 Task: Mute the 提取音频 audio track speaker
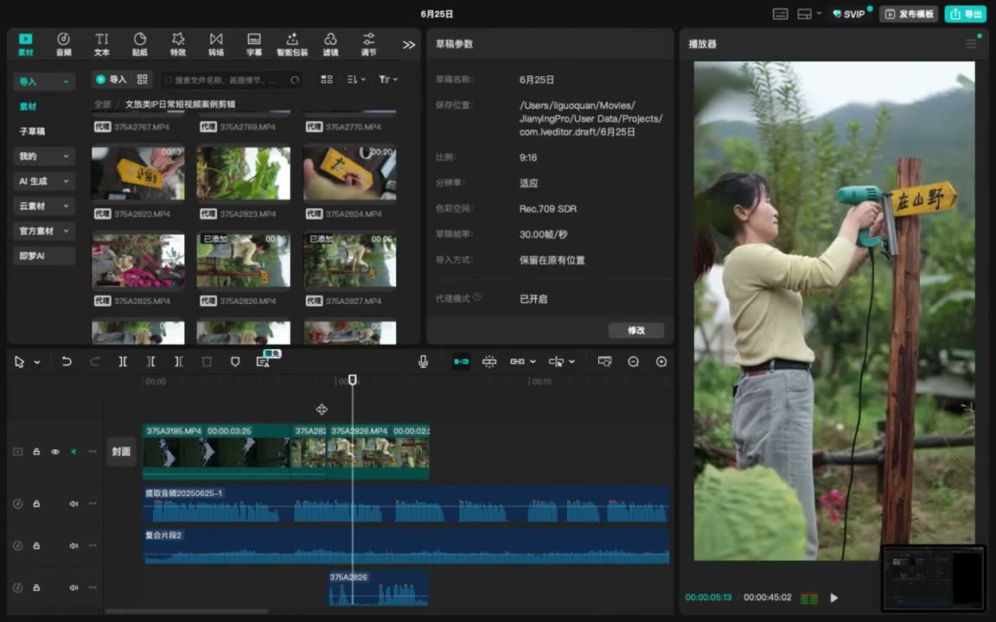coord(73,504)
